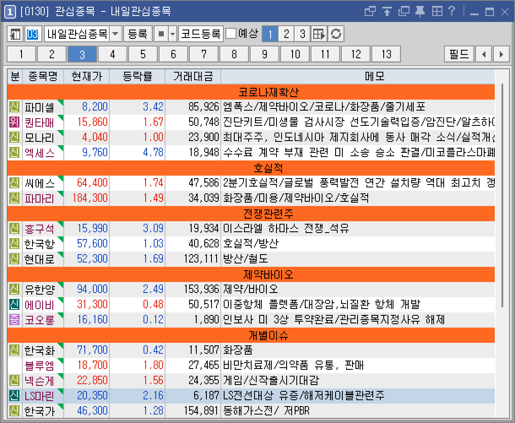Click memo 이스라엘 하마스 전쟁_석유
Image resolution: width=515 pixels, height=423 pixels.
286,228
